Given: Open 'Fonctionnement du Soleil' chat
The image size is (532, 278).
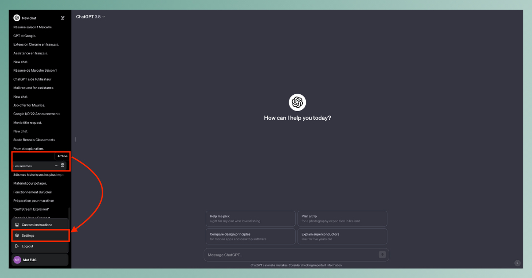Looking at the screenshot, I should point(32,192).
